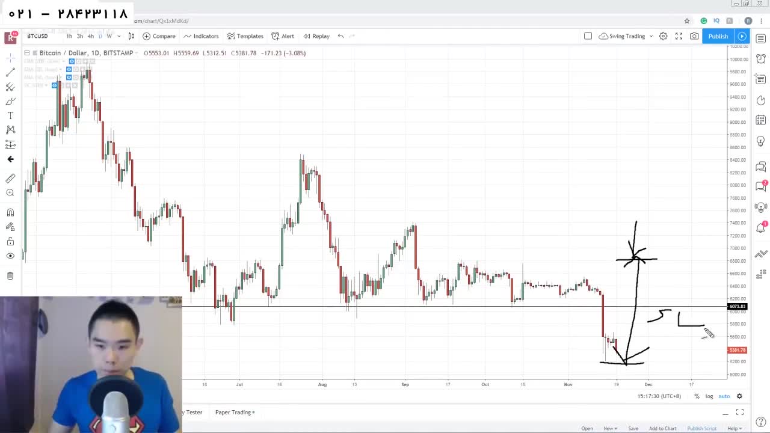This screenshot has width=770, height=433.
Task: Select the D daily timeframe
Action: (100, 36)
